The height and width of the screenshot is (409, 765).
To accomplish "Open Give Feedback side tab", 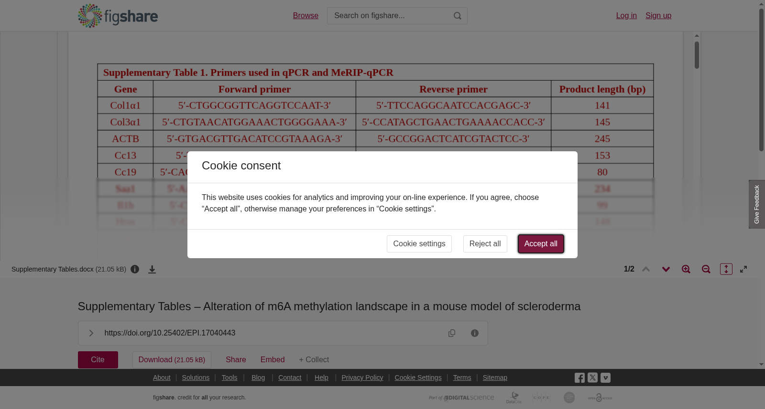I will (x=757, y=204).
